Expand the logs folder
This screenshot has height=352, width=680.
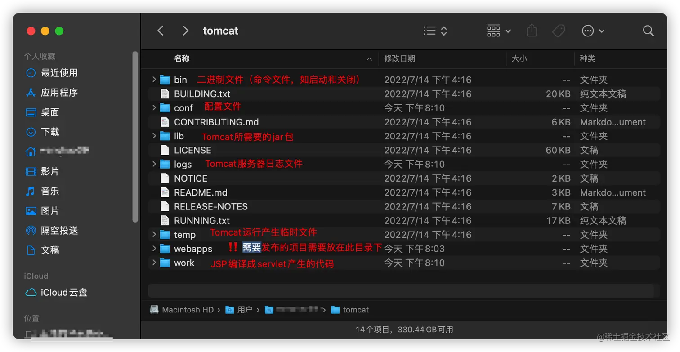pos(154,164)
